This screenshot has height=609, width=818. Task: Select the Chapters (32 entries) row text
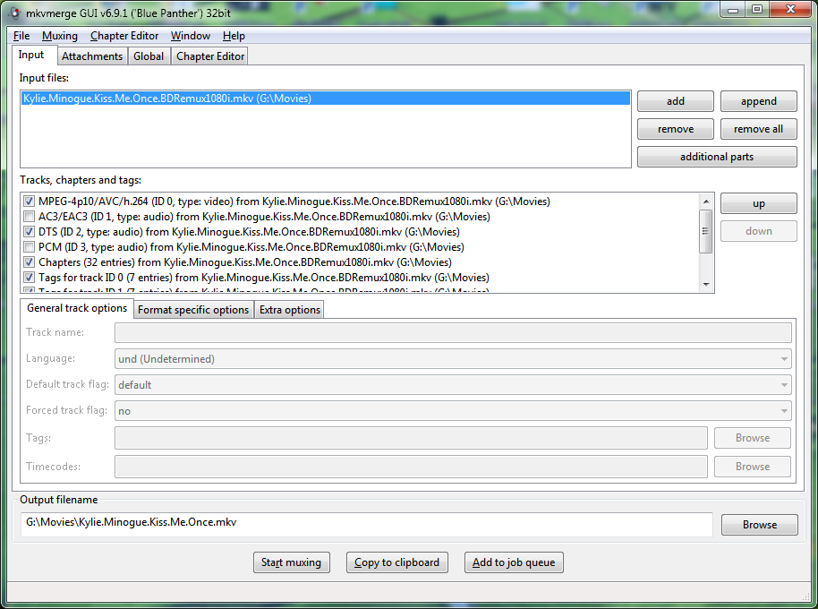click(x=244, y=262)
